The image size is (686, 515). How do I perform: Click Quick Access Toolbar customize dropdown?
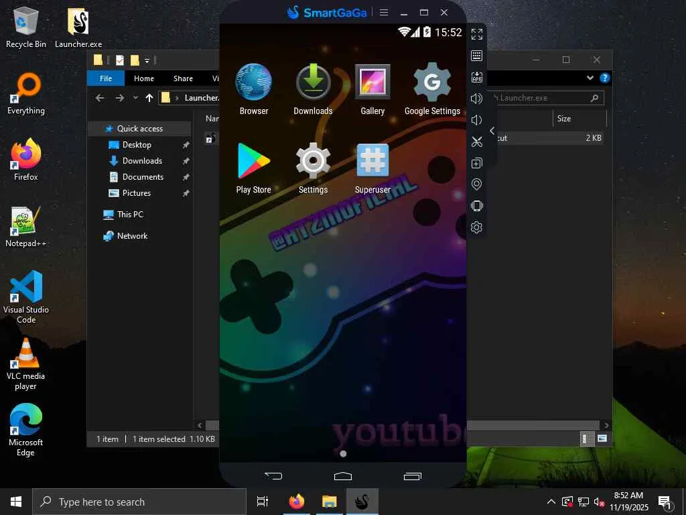[147, 60]
